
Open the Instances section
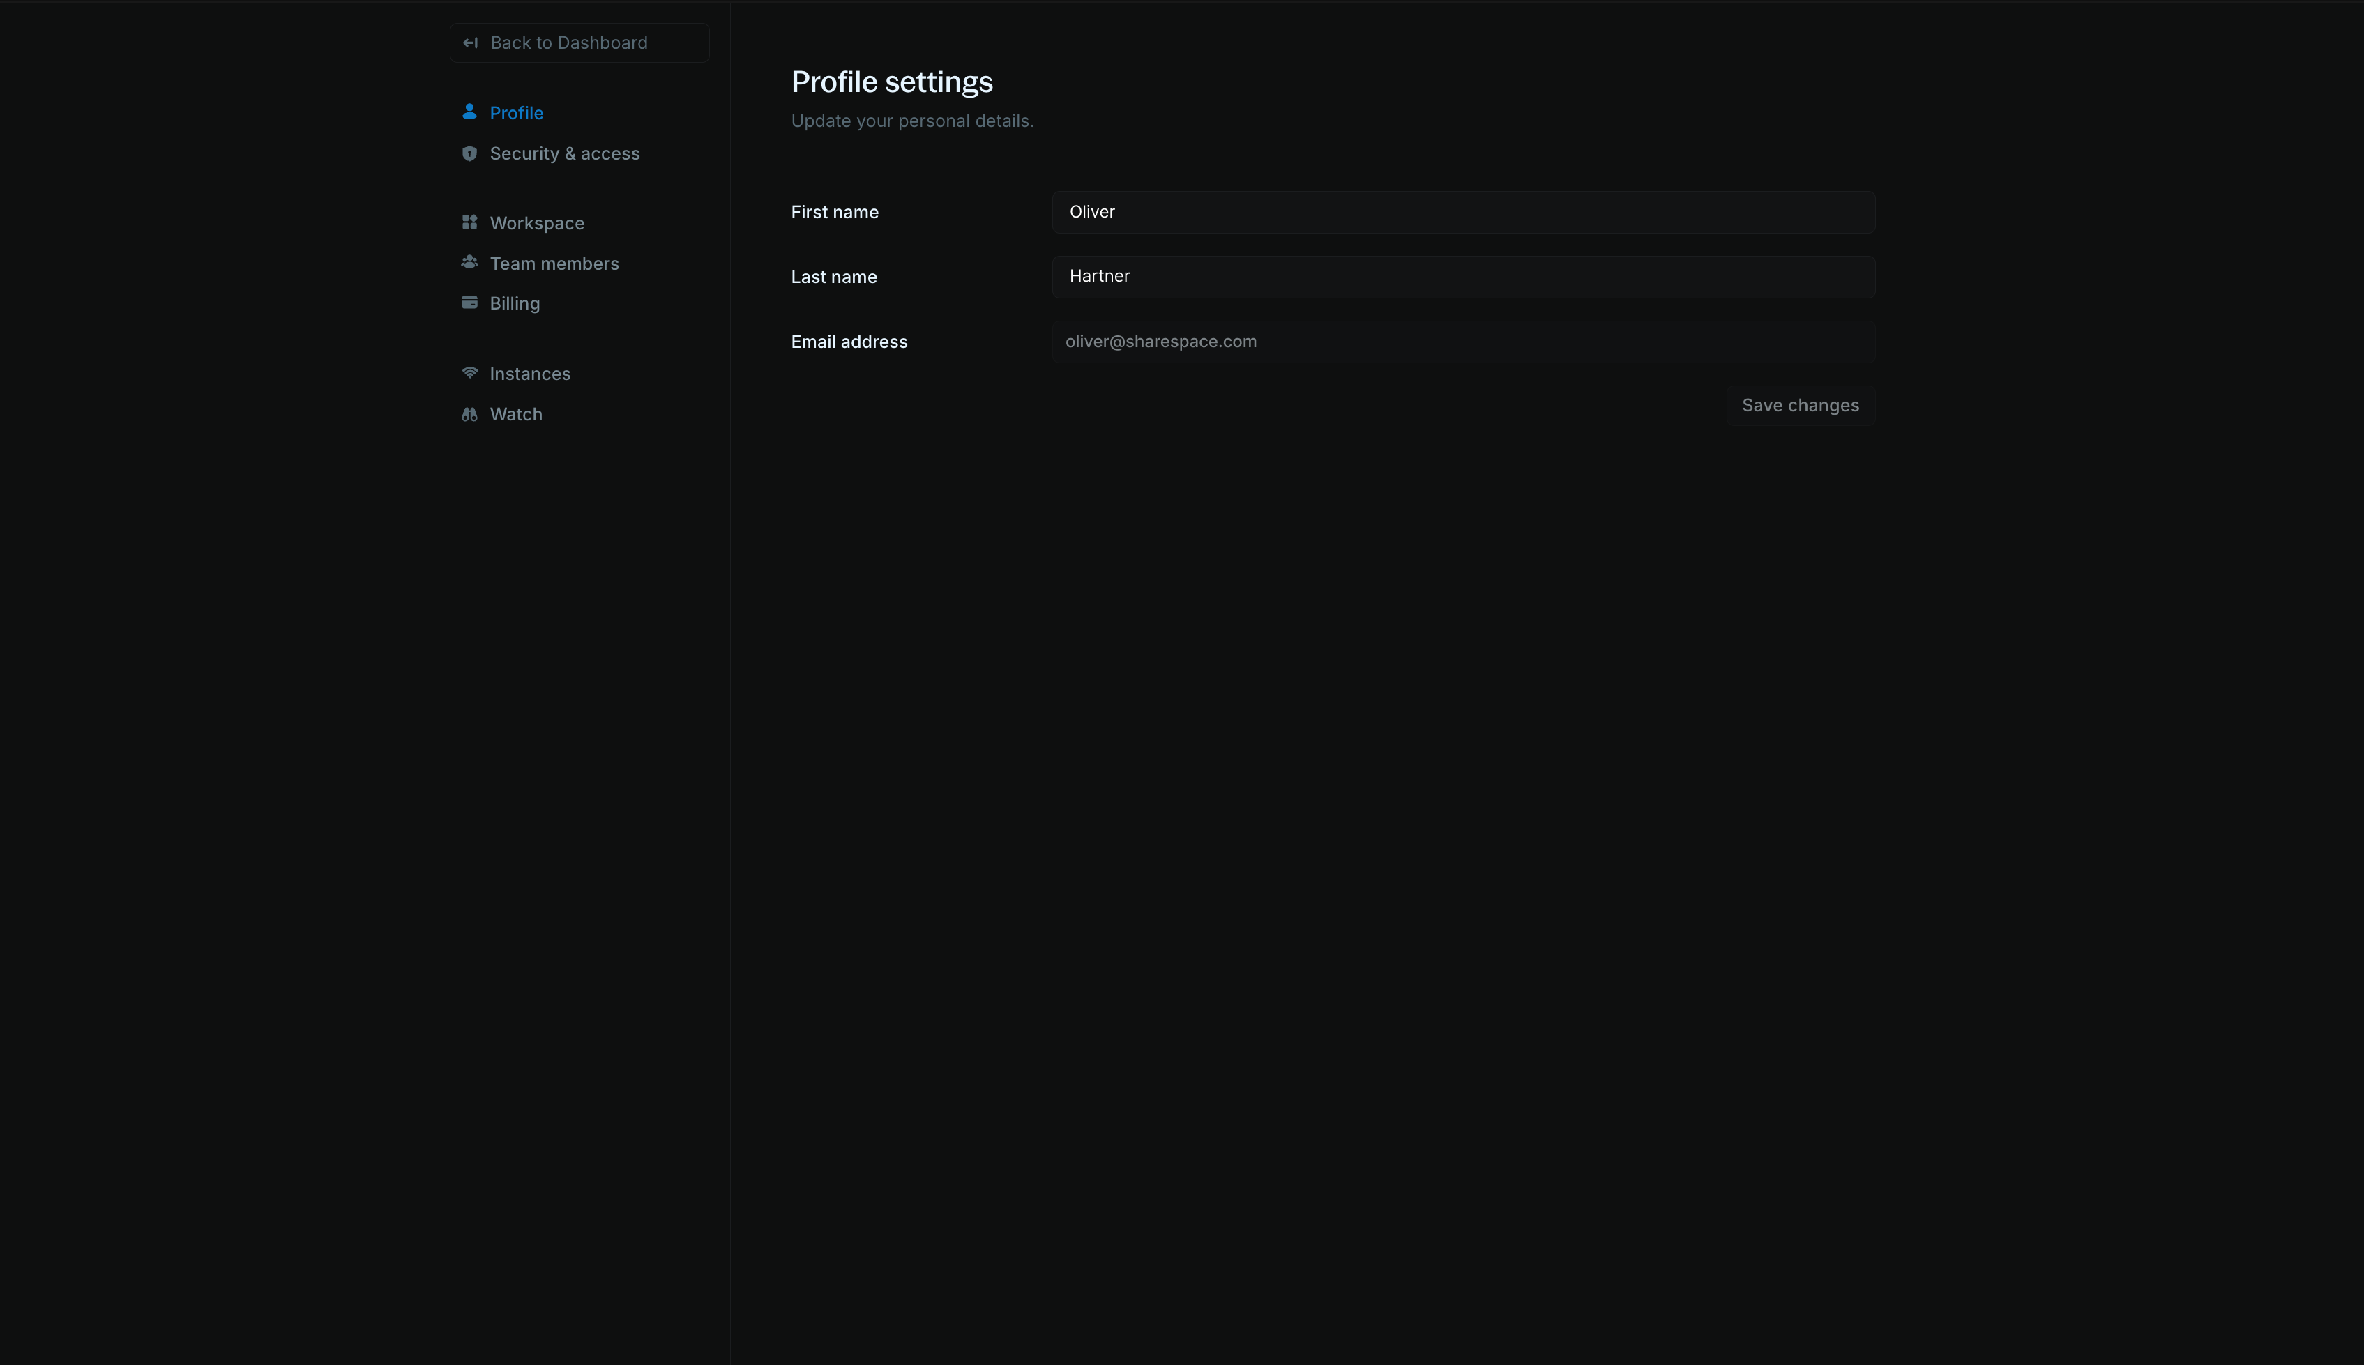pos(530,372)
